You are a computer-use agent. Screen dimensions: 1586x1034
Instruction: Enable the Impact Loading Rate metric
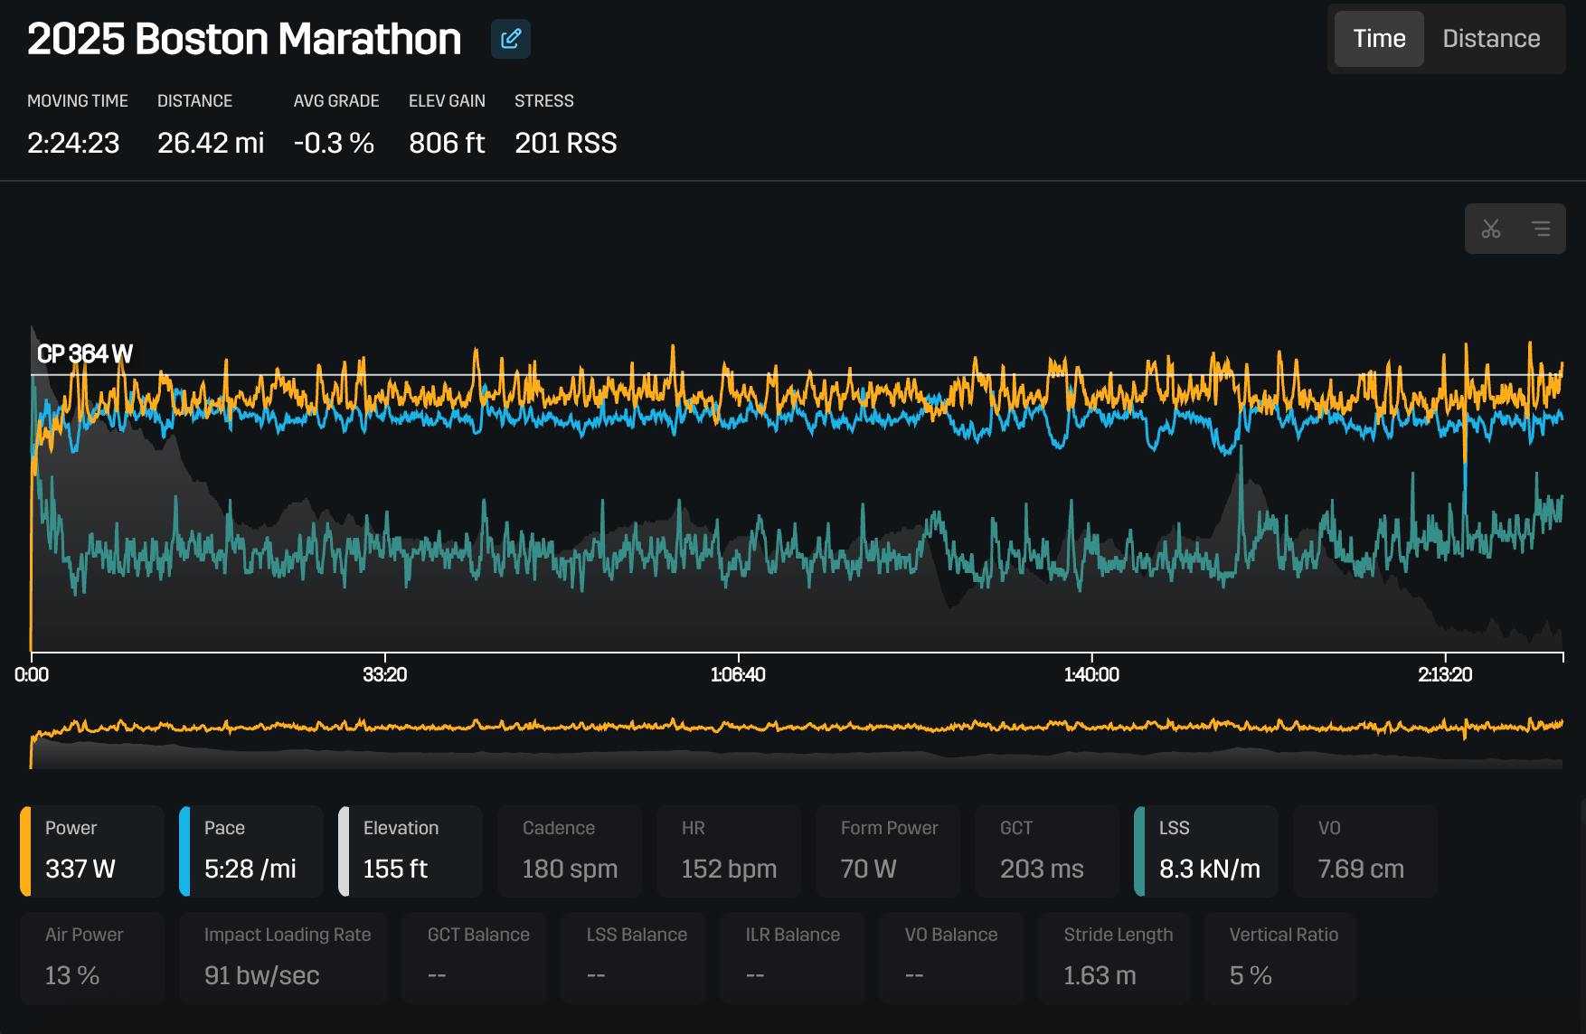pos(283,958)
